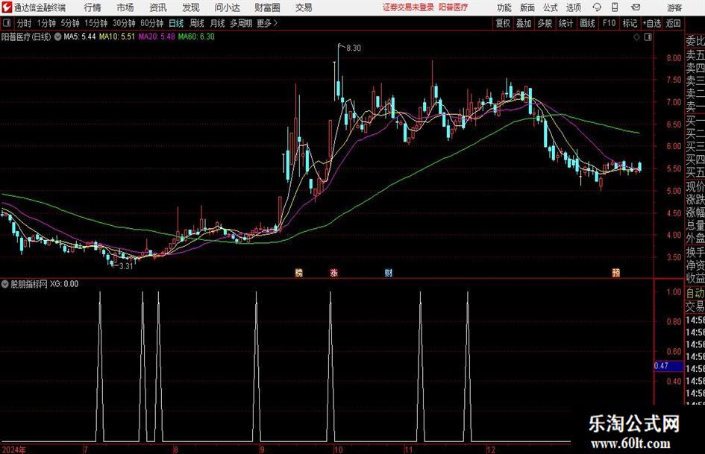This screenshot has width=705, height=454.
Task: Open the 行情 menu
Action: click(x=93, y=7)
